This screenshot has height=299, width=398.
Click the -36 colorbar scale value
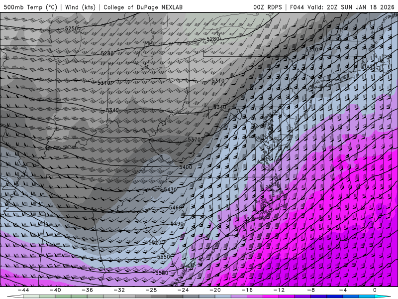[x=87, y=290]
